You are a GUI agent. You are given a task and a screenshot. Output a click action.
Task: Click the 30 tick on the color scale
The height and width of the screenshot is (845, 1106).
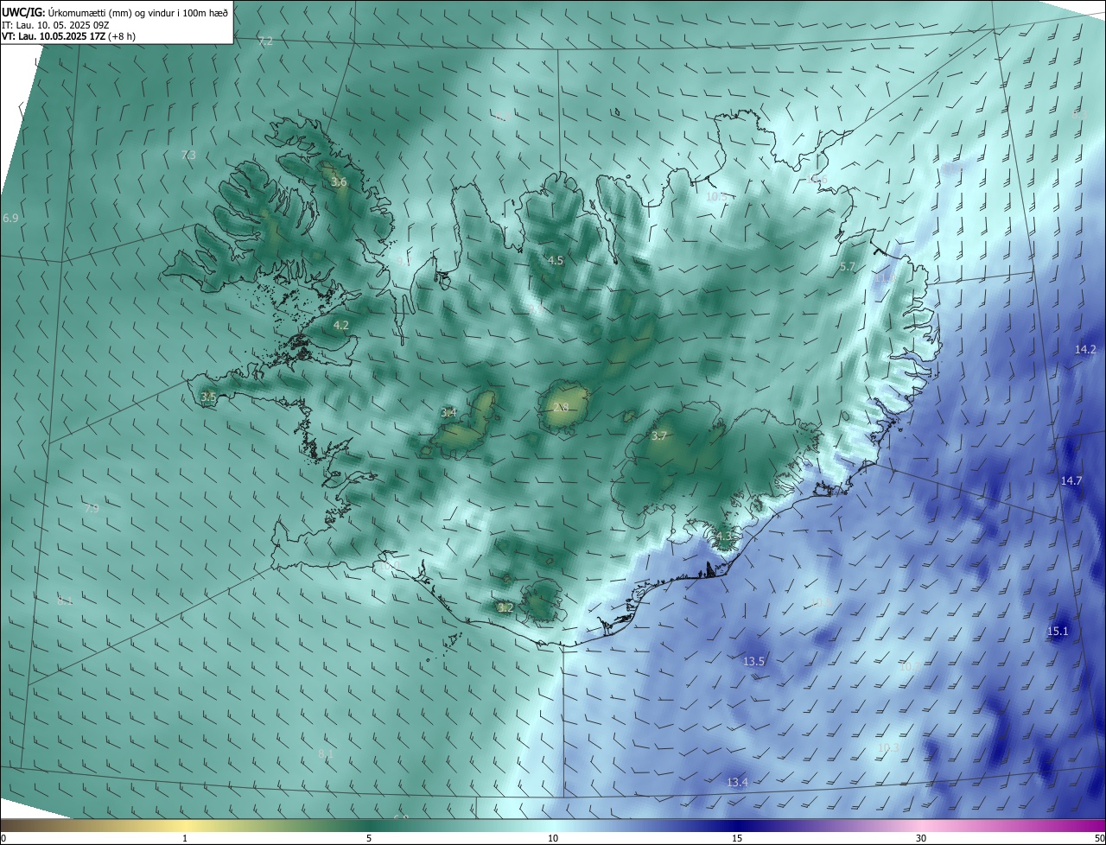click(x=921, y=838)
